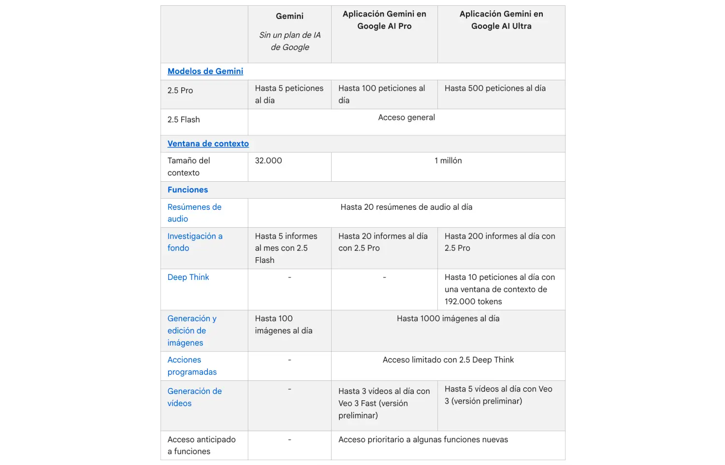Select the 2.5 Flash row label
725x465 pixels.
pos(184,119)
